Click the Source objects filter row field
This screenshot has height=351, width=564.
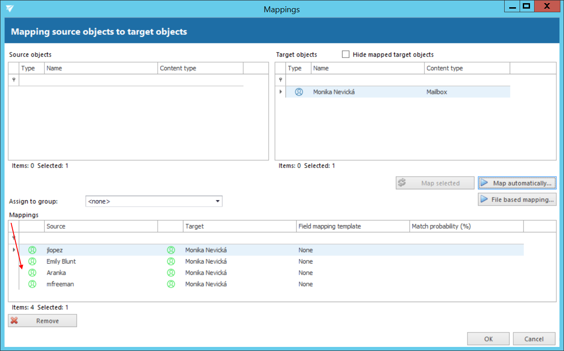[130, 80]
